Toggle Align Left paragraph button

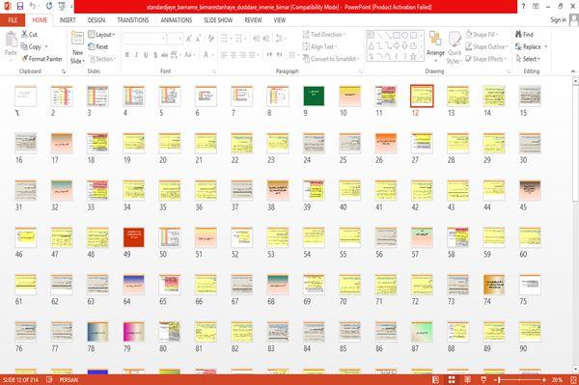[224, 55]
